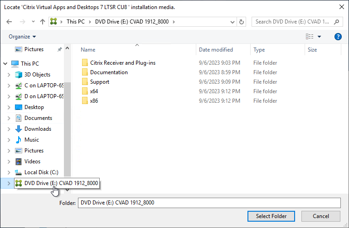The height and width of the screenshot is (228, 349).
Task: Open help with the question mark icon
Action: pos(338,37)
